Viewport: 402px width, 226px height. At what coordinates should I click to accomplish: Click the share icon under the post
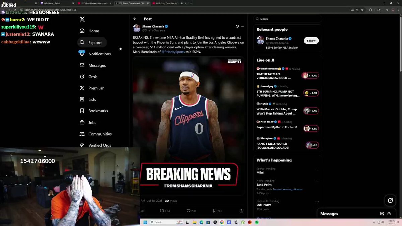click(241, 211)
